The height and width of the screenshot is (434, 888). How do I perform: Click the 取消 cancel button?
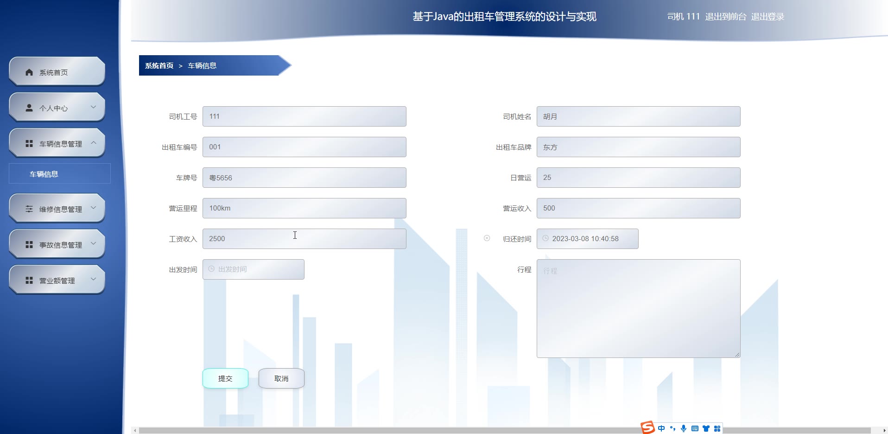(281, 378)
